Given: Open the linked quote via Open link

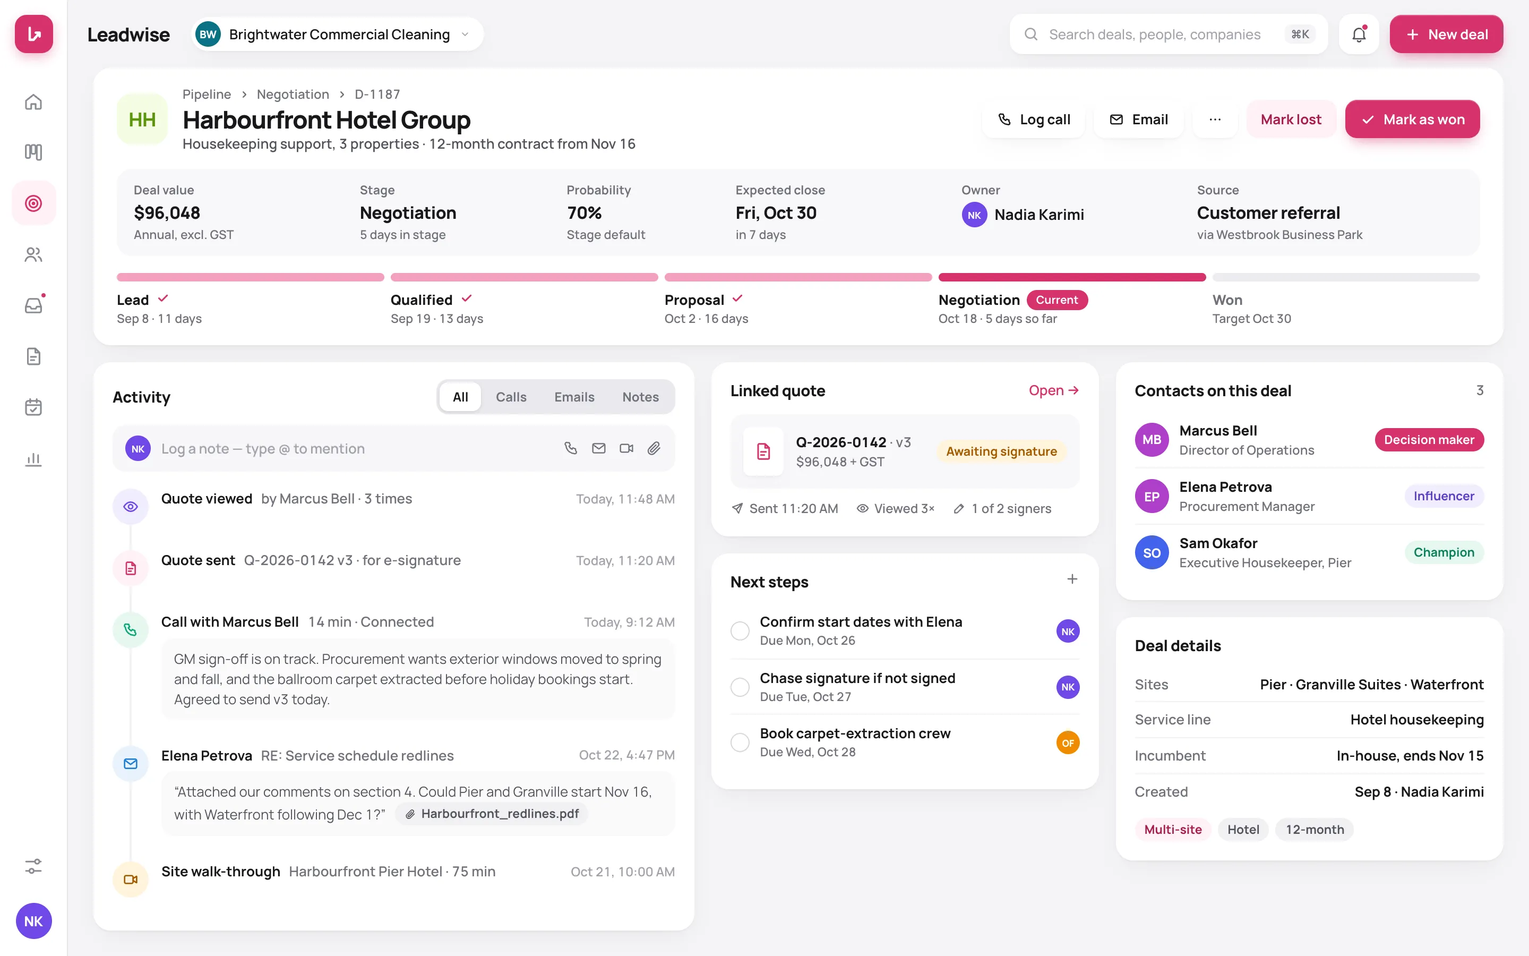Looking at the screenshot, I should click(1053, 391).
